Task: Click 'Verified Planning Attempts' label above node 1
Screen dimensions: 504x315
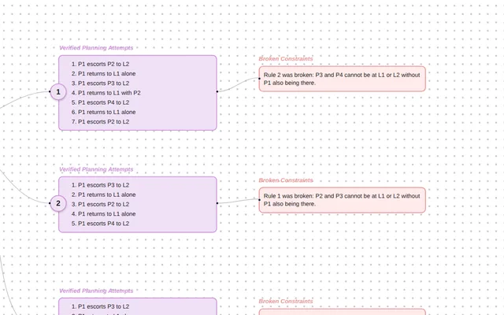Action: (96, 48)
